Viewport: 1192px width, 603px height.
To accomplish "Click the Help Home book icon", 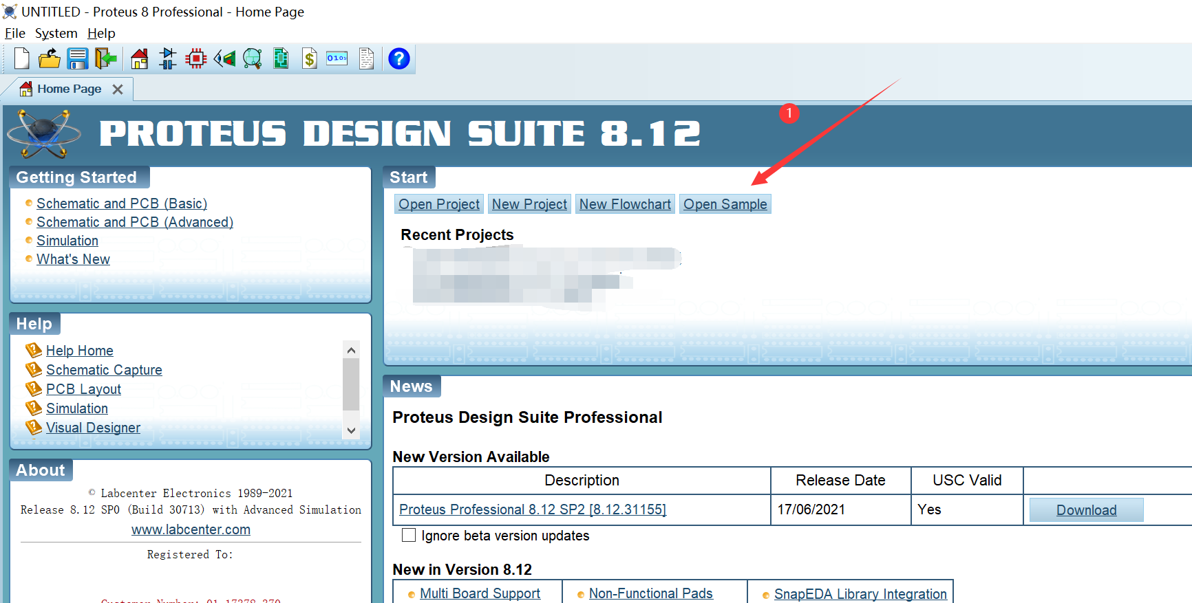I will pos(34,350).
